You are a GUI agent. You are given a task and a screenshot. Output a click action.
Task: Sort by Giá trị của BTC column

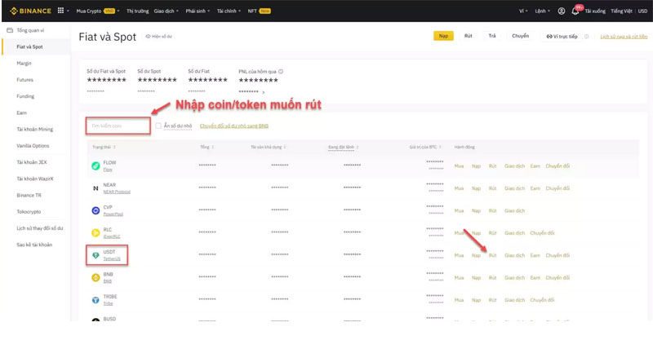tap(425, 148)
